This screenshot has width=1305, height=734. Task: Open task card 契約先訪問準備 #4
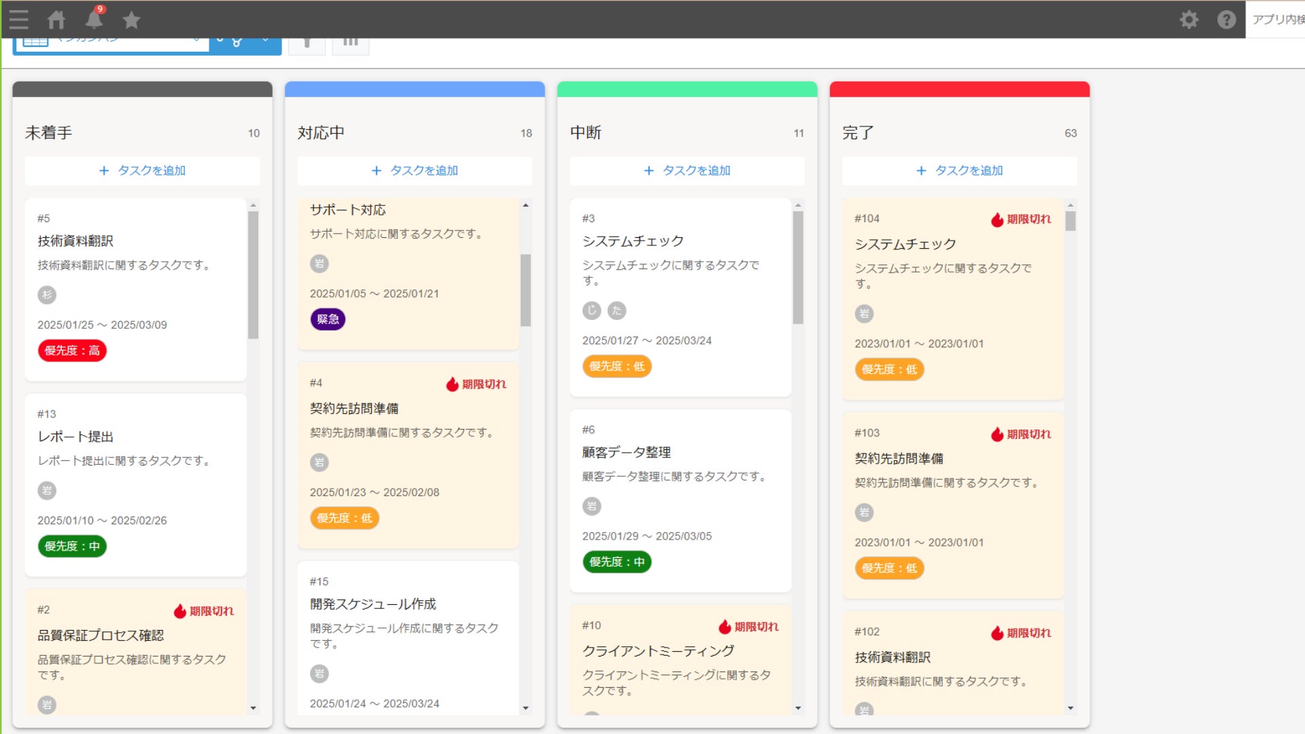tap(354, 408)
